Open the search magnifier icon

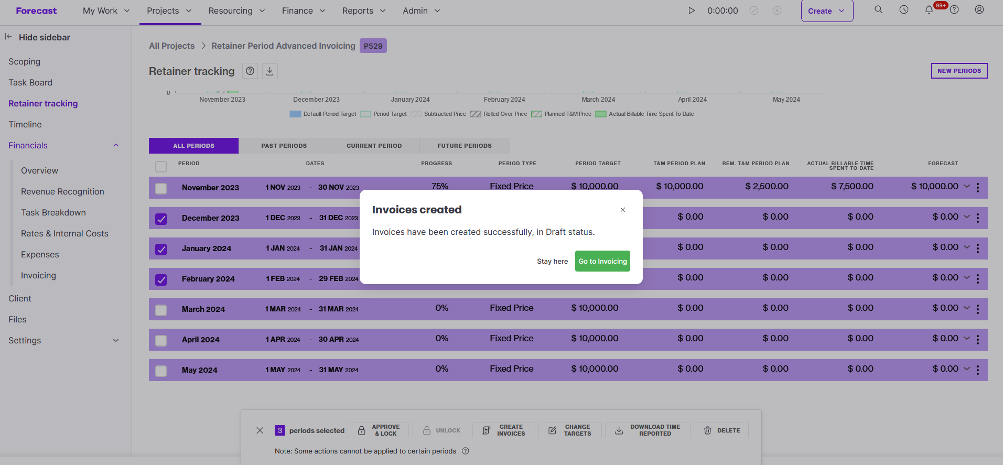click(x=879, y=9)
